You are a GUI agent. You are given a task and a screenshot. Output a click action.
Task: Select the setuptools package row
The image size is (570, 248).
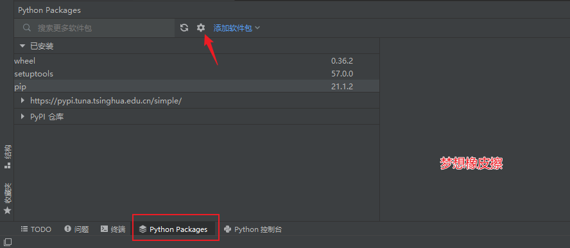click(196, 74)
